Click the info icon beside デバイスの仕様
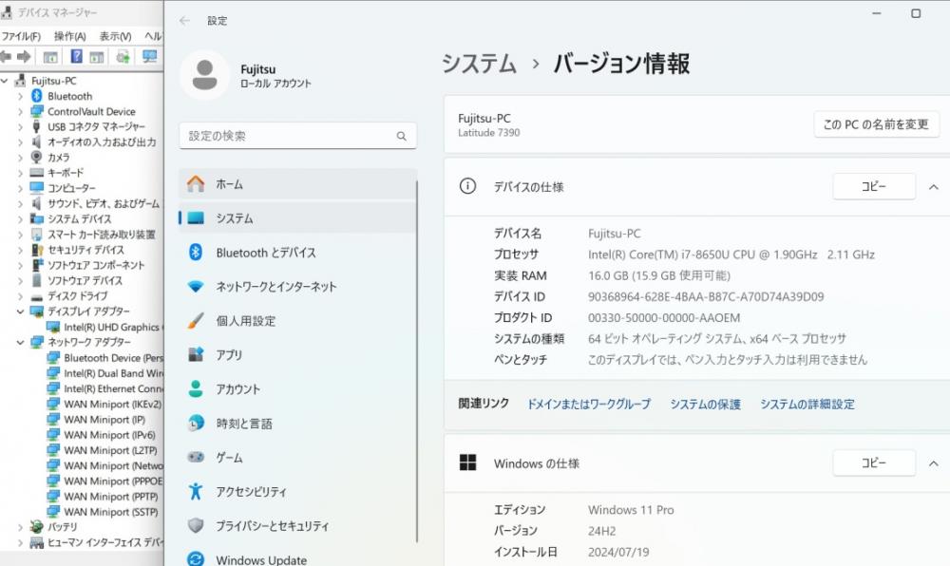The image size is (950, 566). coord(467,186)
